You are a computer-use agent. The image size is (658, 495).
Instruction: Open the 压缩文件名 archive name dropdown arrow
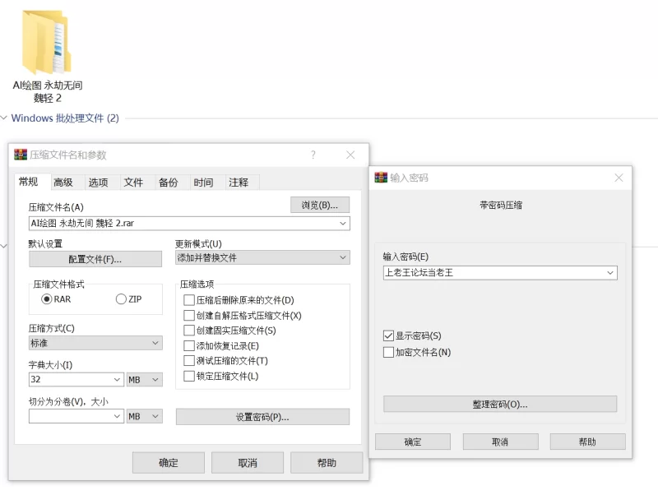343,223
